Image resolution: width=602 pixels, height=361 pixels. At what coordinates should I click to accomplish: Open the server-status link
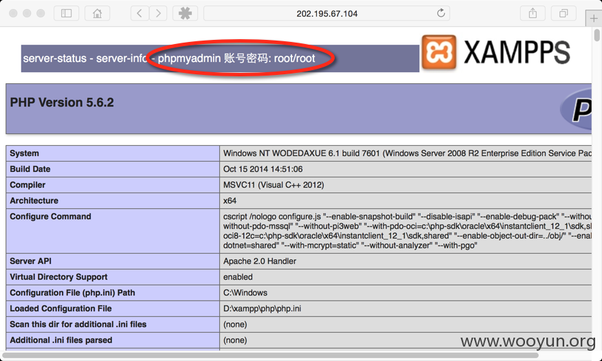pos(55,58)
